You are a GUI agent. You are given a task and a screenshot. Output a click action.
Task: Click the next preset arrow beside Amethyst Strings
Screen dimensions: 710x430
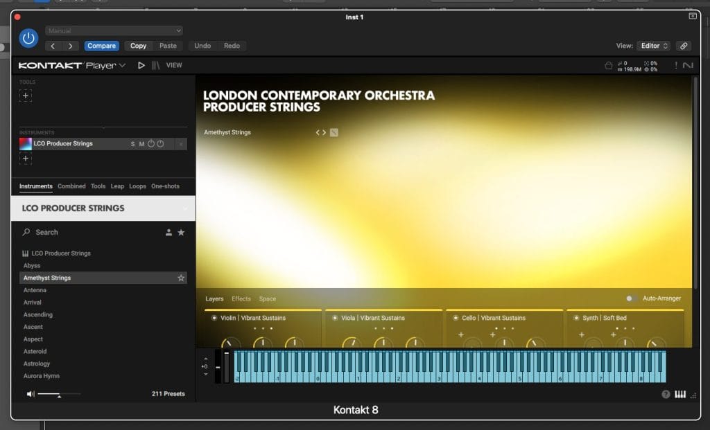[323, 132]
